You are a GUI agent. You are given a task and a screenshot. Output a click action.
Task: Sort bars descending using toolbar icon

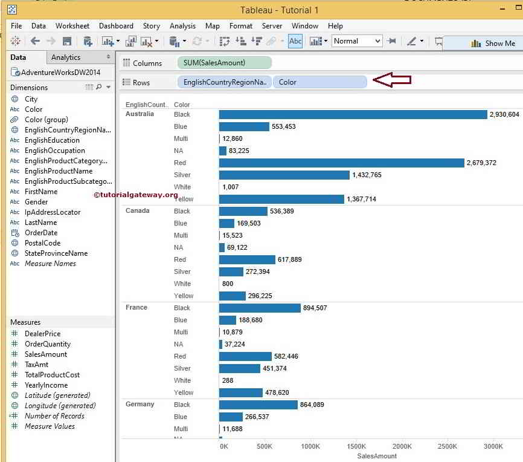(256, 41)
